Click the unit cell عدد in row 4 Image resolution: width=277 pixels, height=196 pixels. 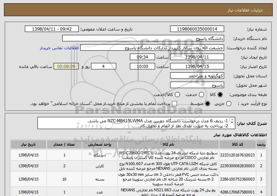click(100, 192)
